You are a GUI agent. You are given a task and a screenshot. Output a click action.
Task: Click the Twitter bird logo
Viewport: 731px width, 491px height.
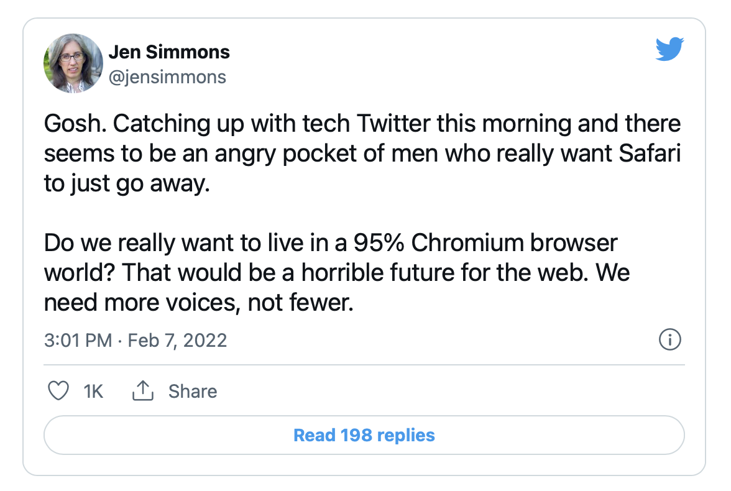(669, 49)
